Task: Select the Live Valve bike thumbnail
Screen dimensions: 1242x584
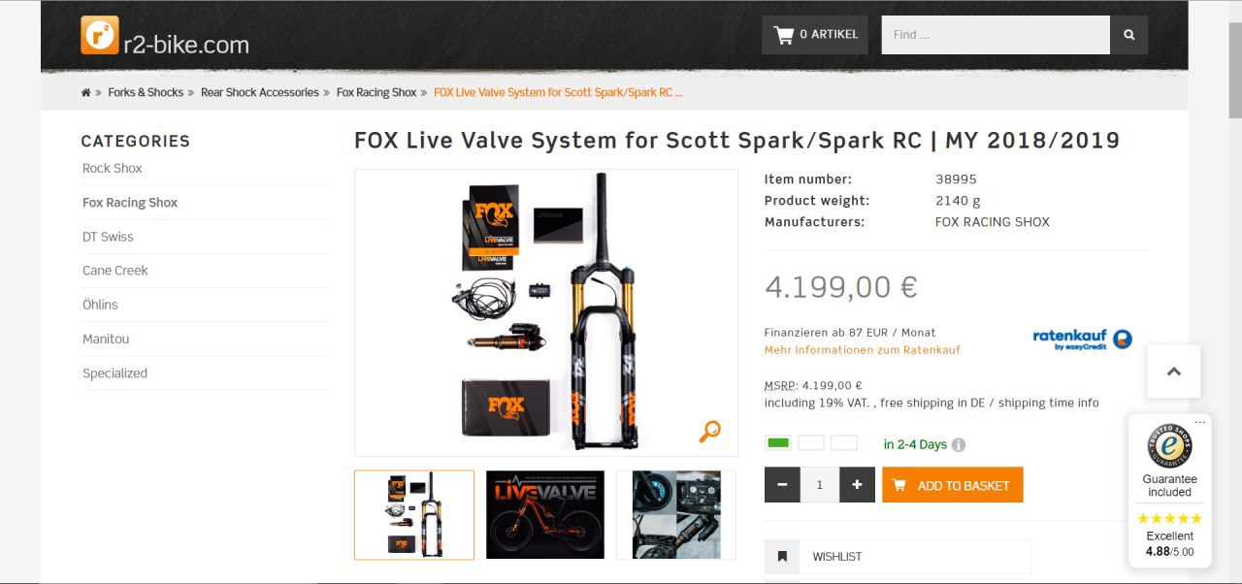Action: pyautogui.click(x=545, y=515)
